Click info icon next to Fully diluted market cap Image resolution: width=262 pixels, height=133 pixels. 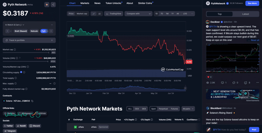click(26, 89)
